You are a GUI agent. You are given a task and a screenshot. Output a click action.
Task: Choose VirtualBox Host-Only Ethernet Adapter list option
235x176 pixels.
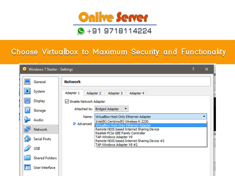click(151, 125)
